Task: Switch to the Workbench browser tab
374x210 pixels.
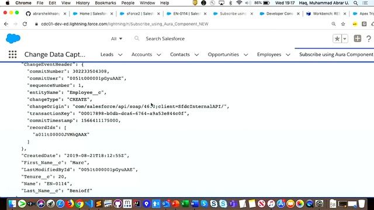Action: (x=326, y=14)
